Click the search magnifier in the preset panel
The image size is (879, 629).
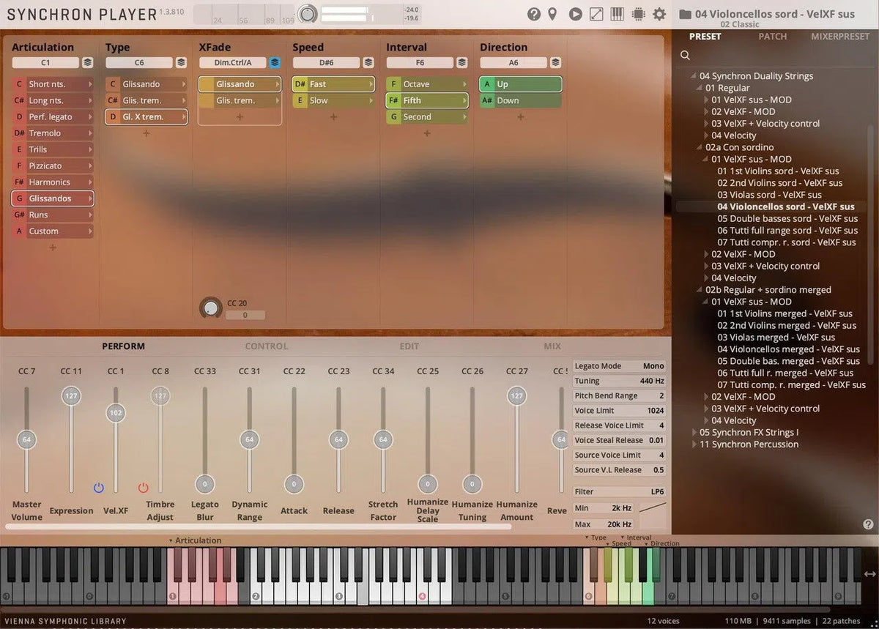pos(685,55)
